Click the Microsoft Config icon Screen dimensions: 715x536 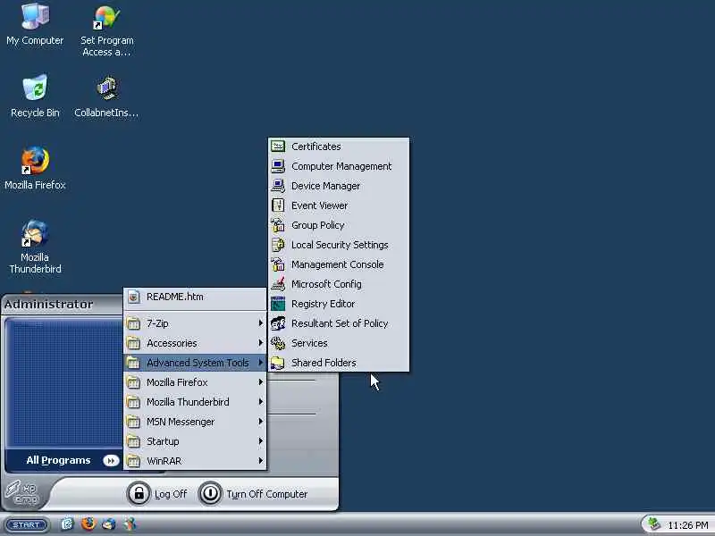click(278, 283)
